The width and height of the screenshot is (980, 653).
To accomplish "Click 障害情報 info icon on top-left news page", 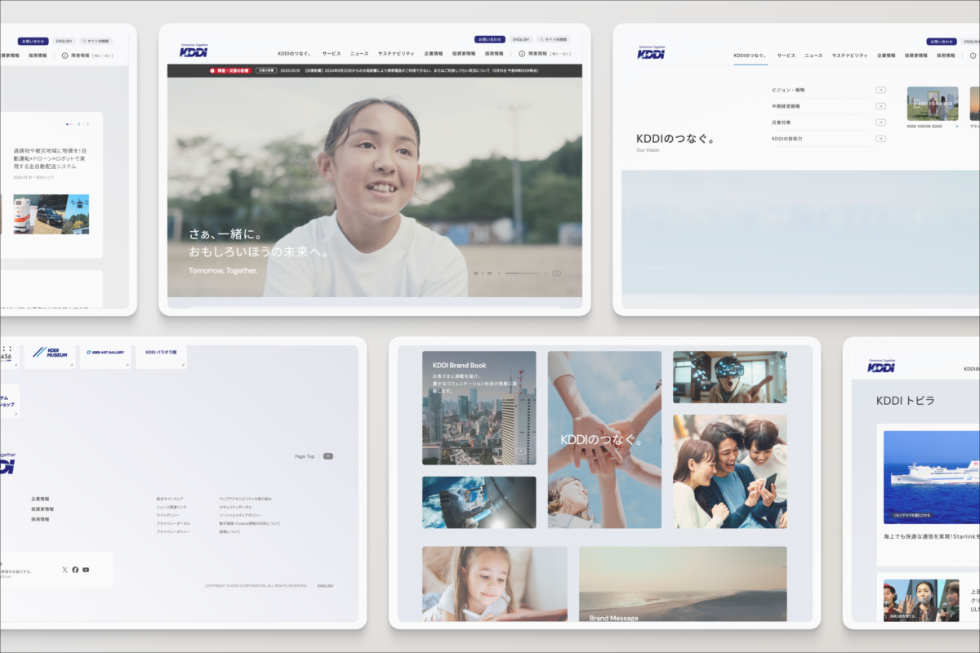I will [65, 56].
